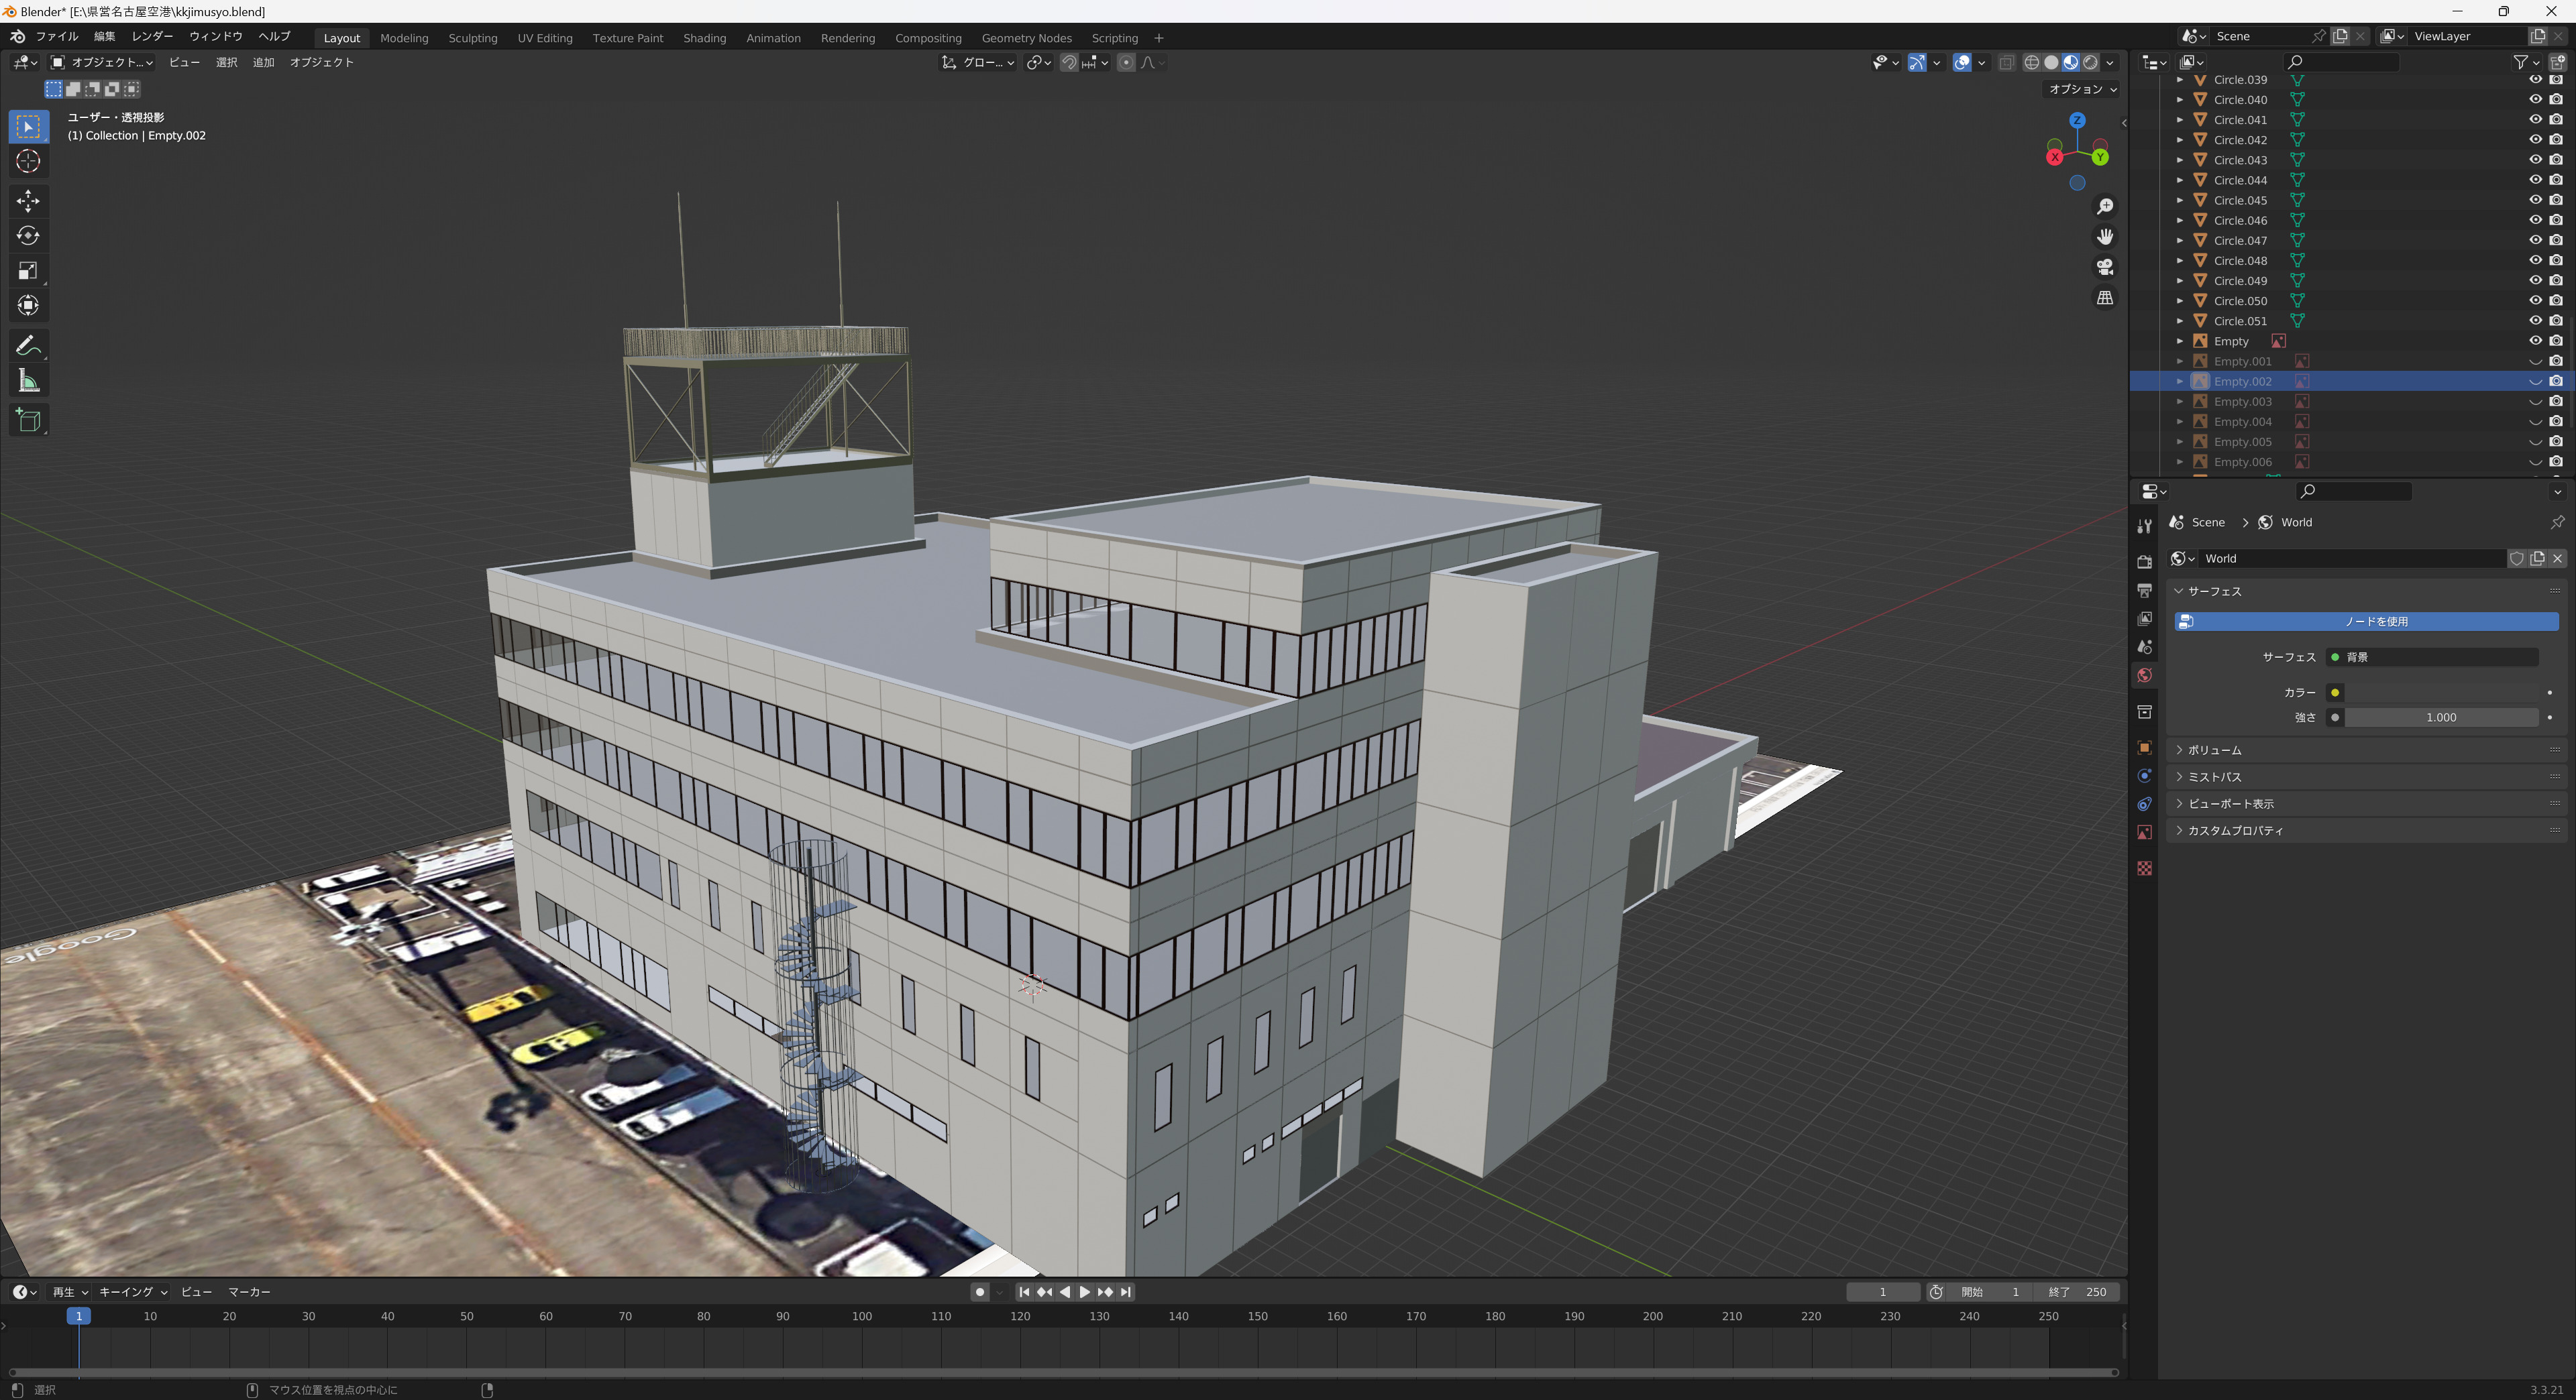Enable the Use Nodes button
Viewport: 2576px width, 1400px height.
click(2366, 622)
